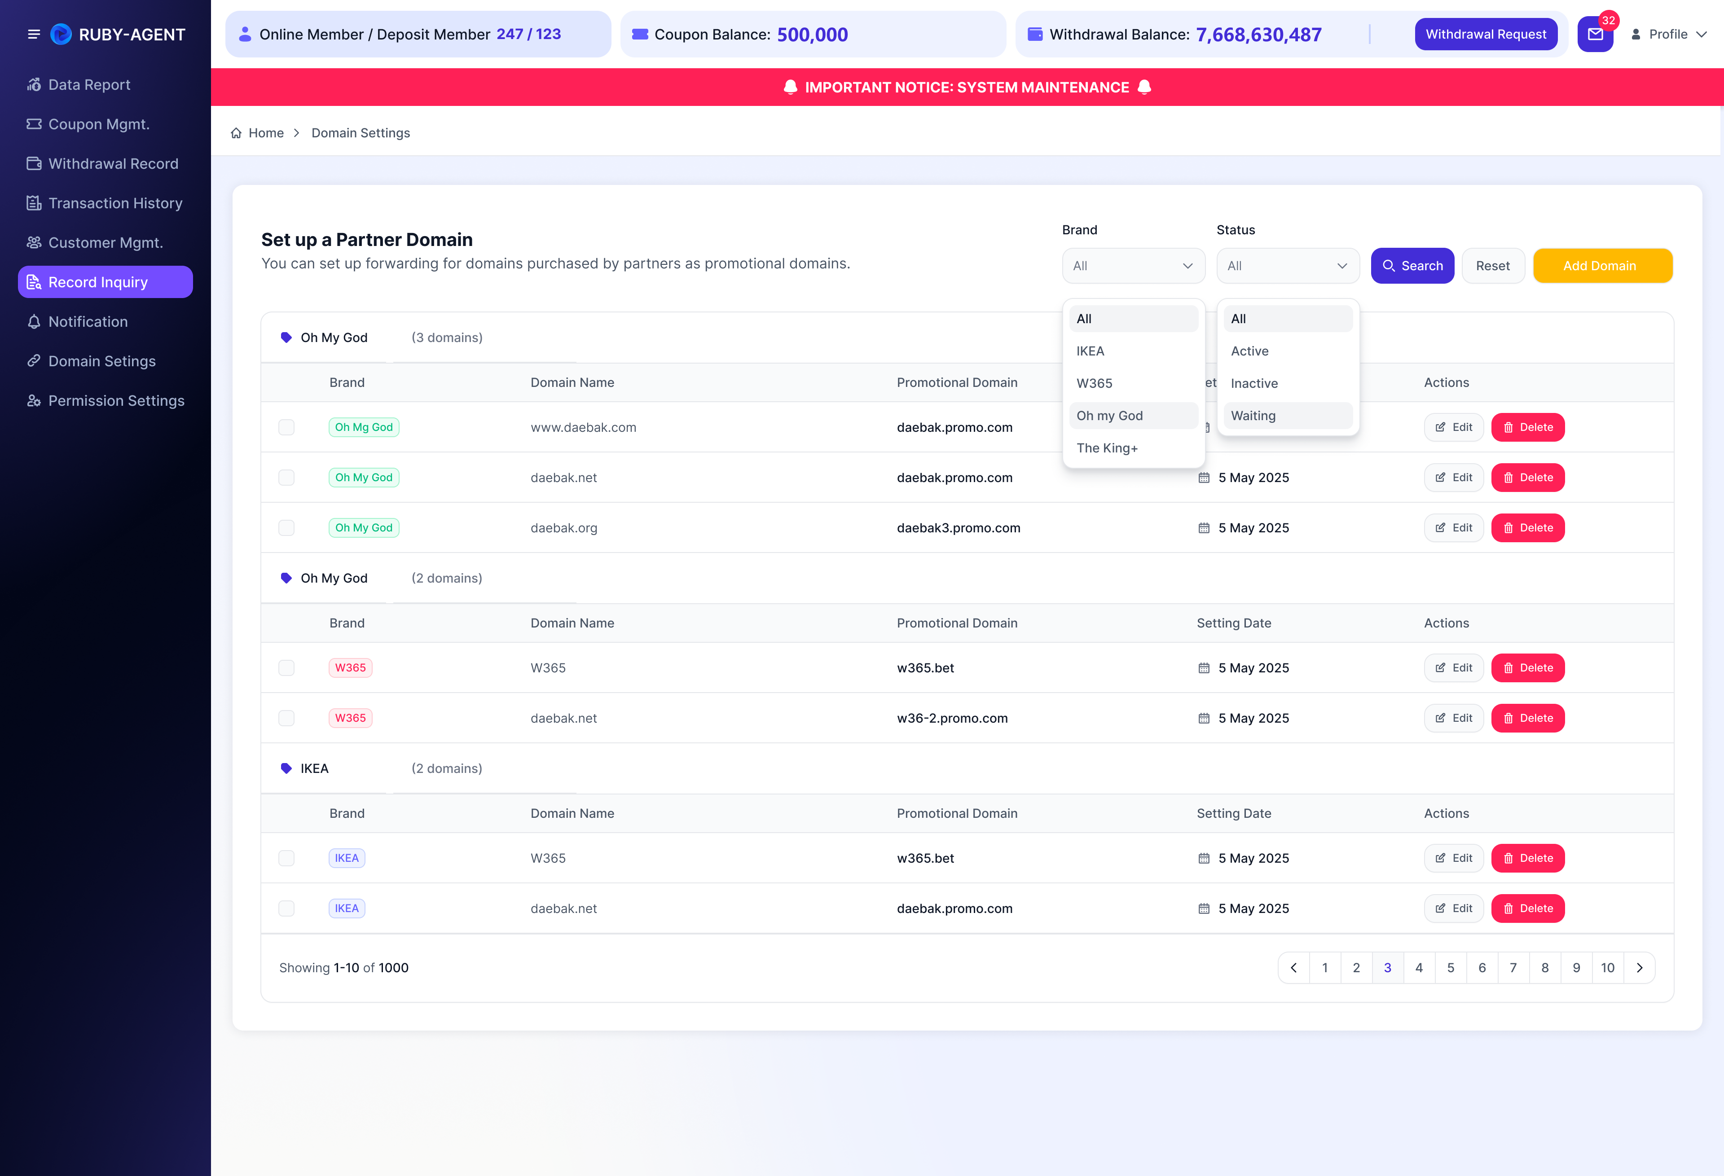Check the w36-2.promo.com row checkbox
Screen dimensions: 1724x1176
point(286,718)
